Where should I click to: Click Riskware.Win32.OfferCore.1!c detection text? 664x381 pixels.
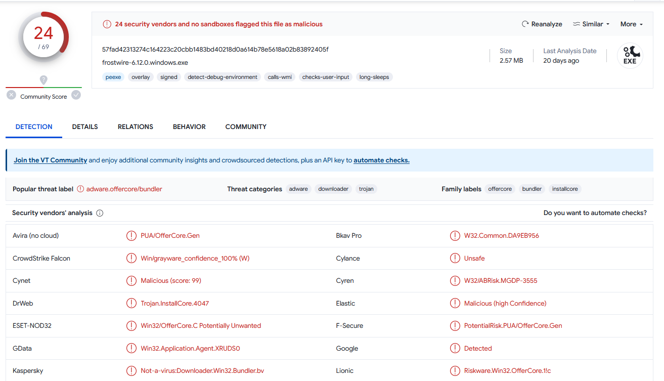(x=508, y=371)
